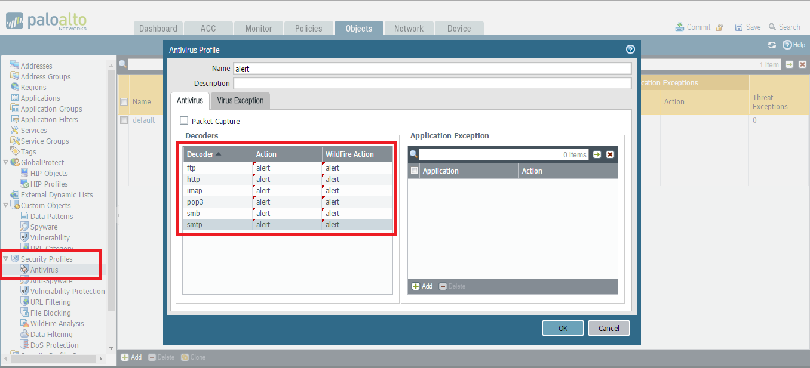Open the pop3 Action dropdown cell
The height and width of the screenshot is (368, 810).
click(x=287, y=202)
